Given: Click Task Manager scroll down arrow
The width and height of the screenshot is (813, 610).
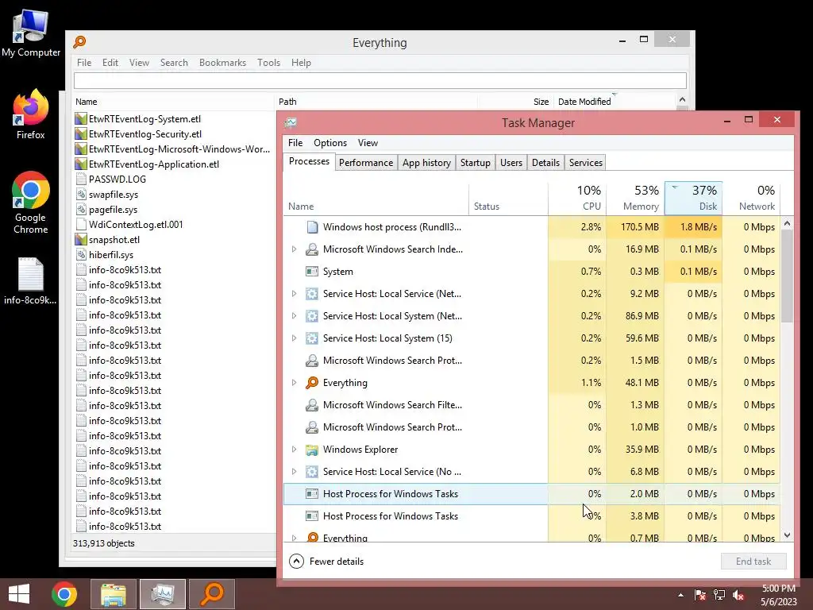Looking at the screenshot, I should [787, 535].
